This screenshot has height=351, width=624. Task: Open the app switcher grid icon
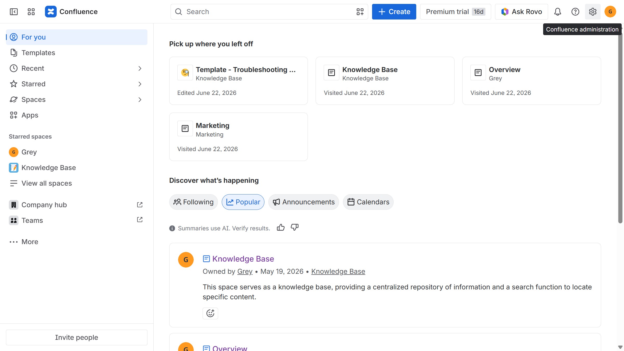tap(31, 12)
